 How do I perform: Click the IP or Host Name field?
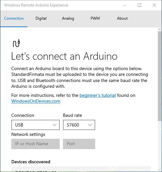[35, 144]
